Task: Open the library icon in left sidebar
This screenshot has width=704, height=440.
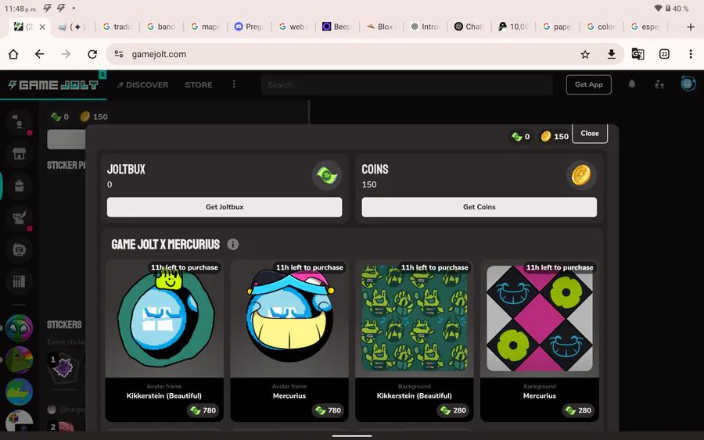Action: click(19, 281)
